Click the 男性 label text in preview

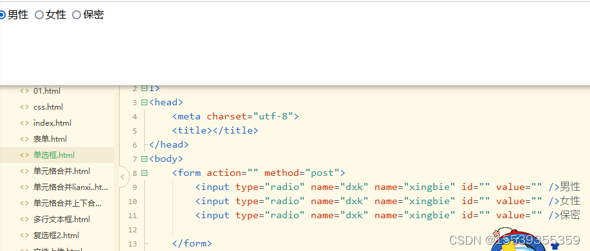point(18,15)
